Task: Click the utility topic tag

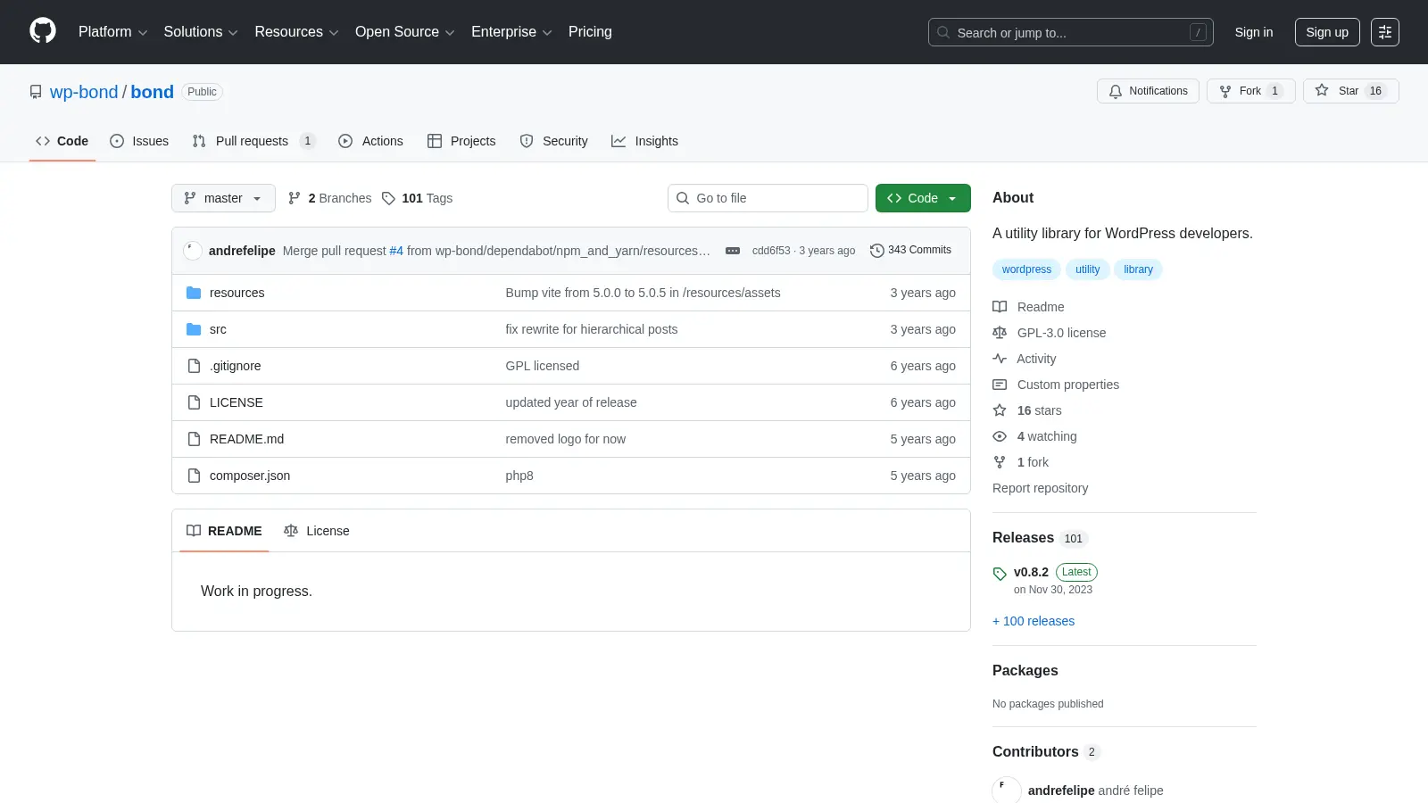Action: [1087, 269]
